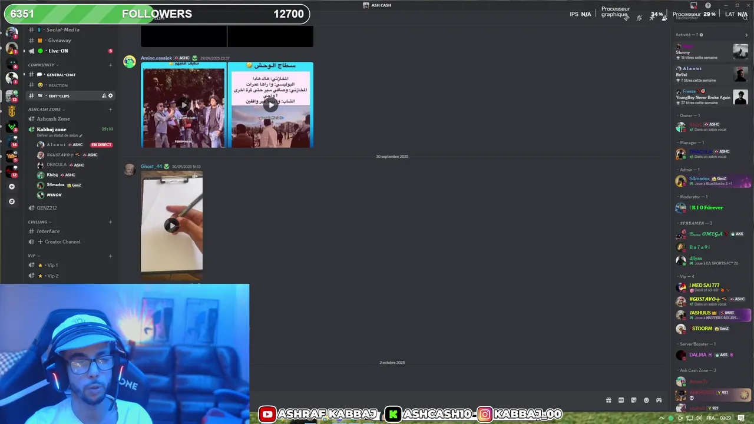
Task: Add a channel to VIP category
Action: [110, 256]
